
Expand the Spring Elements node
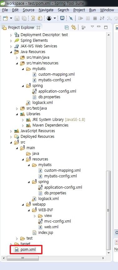point(11,41)
